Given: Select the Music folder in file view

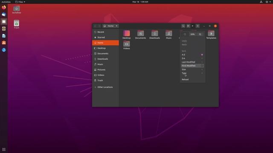Looking at the screenshot, I should pyautogui.click(x=169, y=35).
